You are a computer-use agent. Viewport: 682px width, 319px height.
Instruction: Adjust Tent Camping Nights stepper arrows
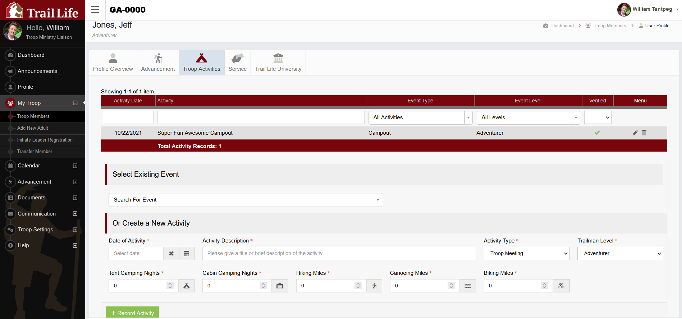point(170,286)
